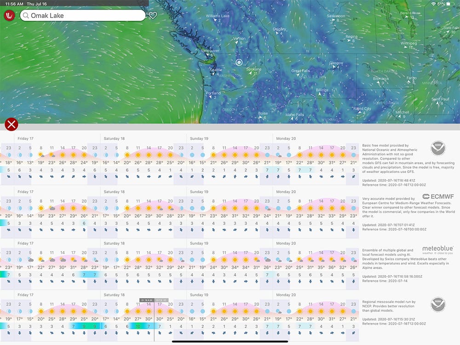Tap the magnifying glass search icon
The height and width of the screenshot is (345, 460).
(x=25, y=16)
